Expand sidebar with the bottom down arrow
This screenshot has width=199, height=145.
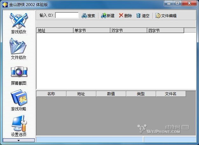click(19, 140)
